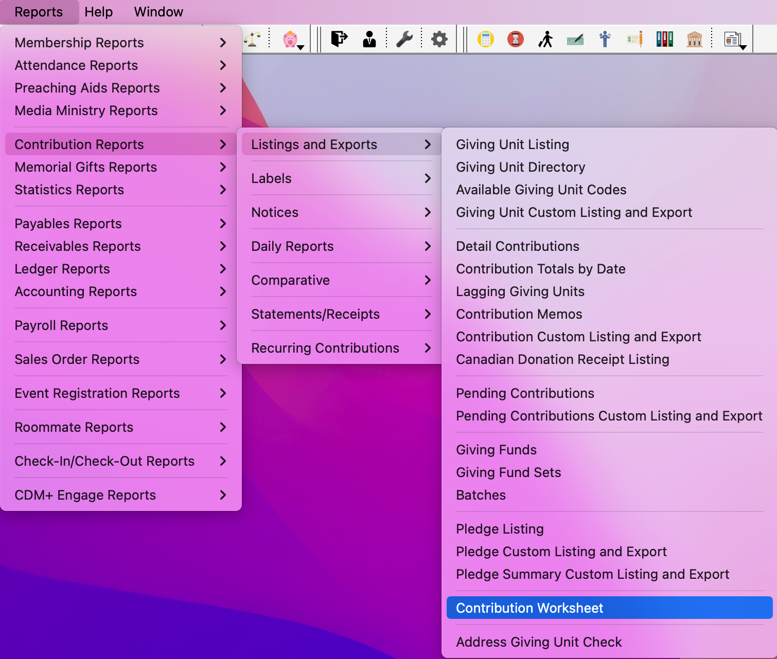Open the newspaper reports dropdown icon
The height and width of the screenshot is (659, 777).
coord(733,39)
